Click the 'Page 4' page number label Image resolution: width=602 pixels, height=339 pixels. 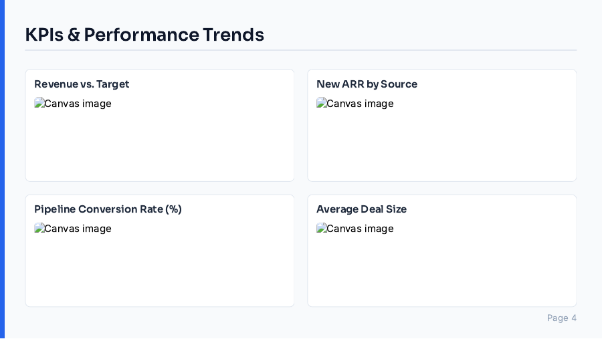[561, 318]
